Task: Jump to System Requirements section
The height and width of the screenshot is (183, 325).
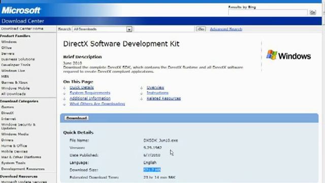Action: pyautogui.click(x=90, y=93)
